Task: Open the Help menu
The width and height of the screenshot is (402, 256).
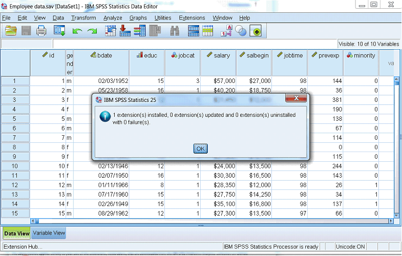Action: point(245,18)
